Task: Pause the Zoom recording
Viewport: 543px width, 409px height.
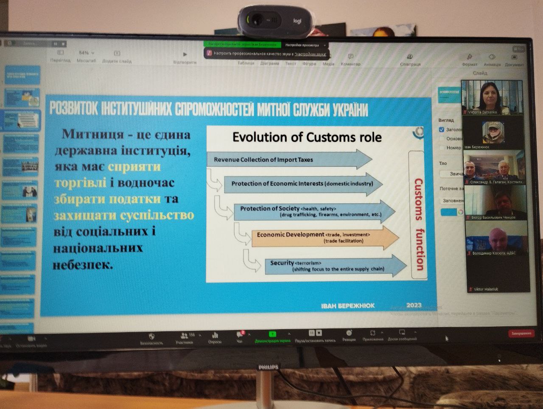Action: (x=312, y=333)
